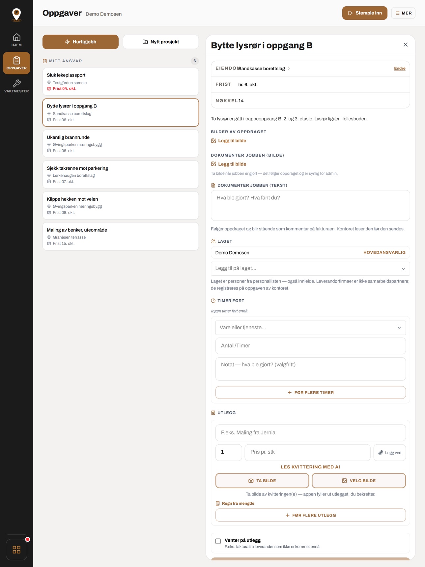Image resolution: width=425 pixels, height=567 pixels.
Task: Open the Legg til på laget dropdown
Action: (x=310, y=268)
